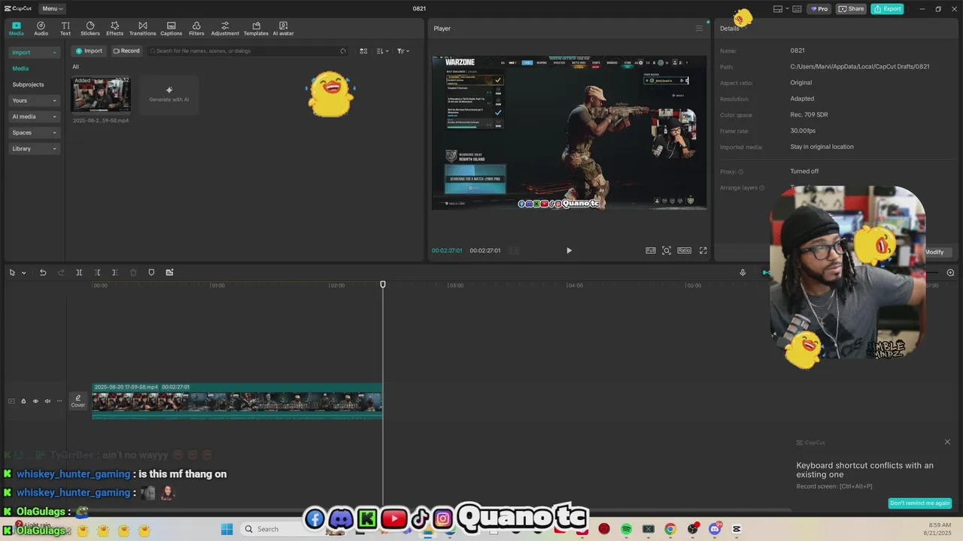Zoom in the timeline with plus icon

pos(950,273)
